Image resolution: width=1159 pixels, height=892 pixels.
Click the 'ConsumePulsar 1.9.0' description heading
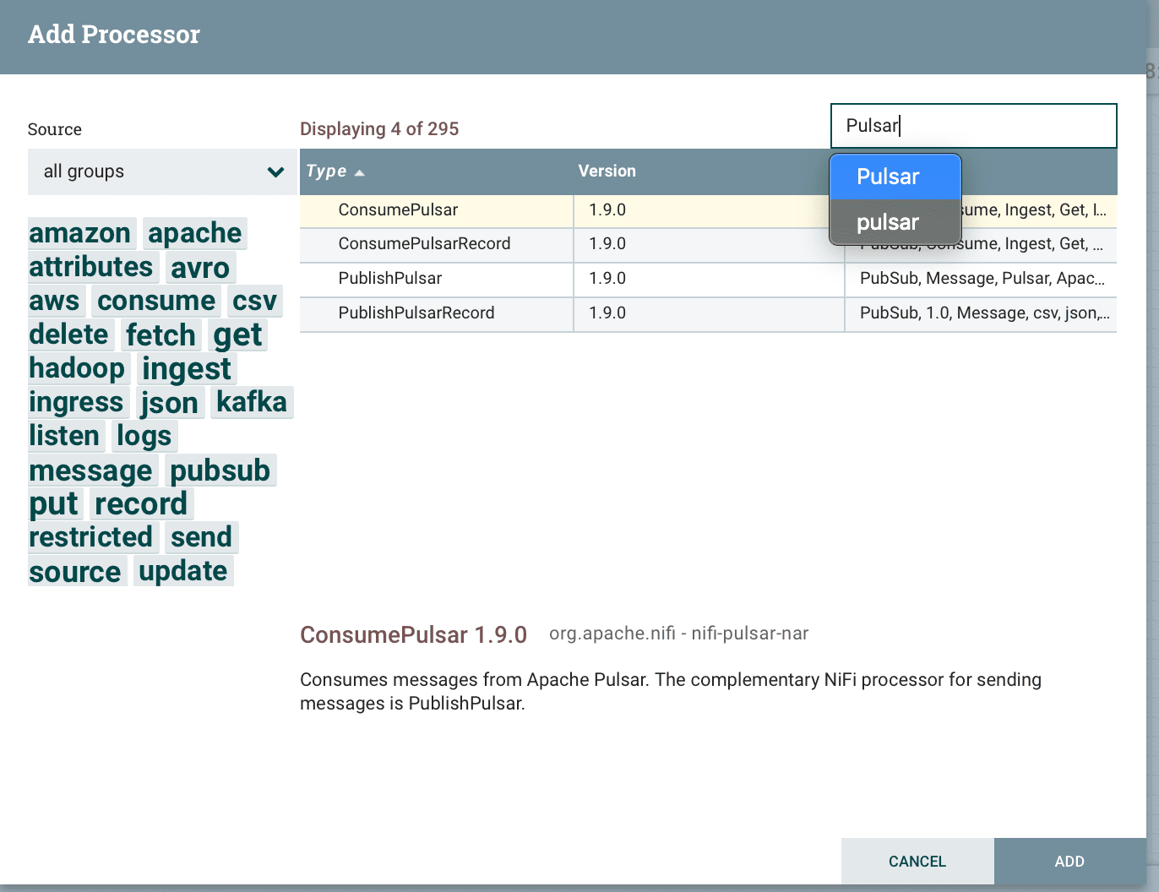click(x=414, y=635)
